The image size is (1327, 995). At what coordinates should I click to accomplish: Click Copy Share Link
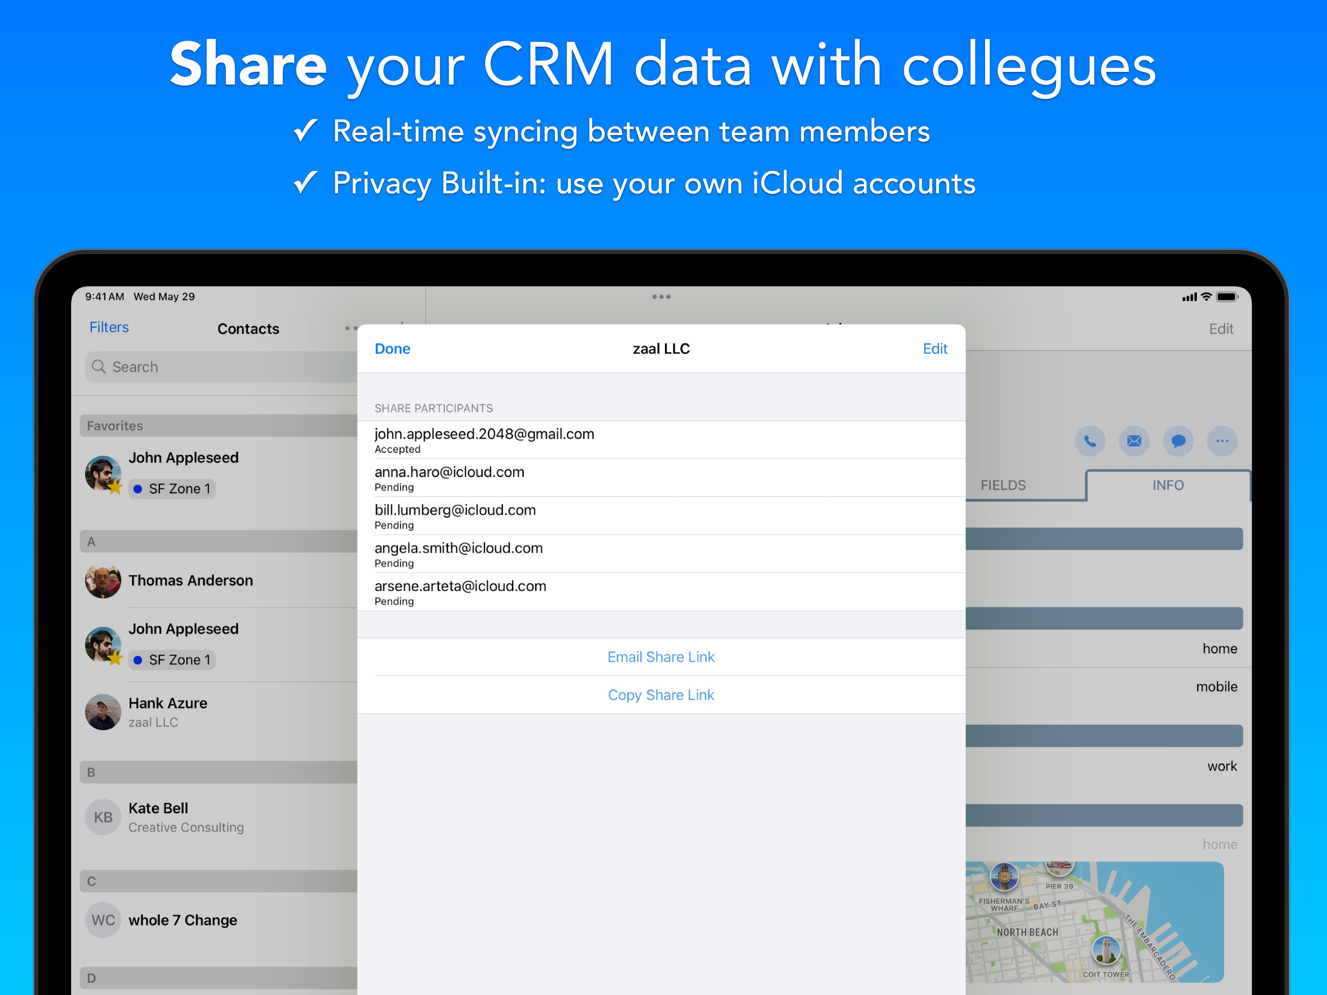pos(661,694)
